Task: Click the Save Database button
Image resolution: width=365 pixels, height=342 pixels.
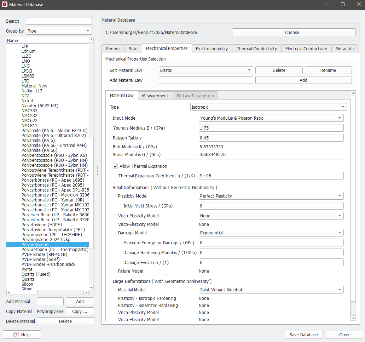Action: [x=303, y=334]
